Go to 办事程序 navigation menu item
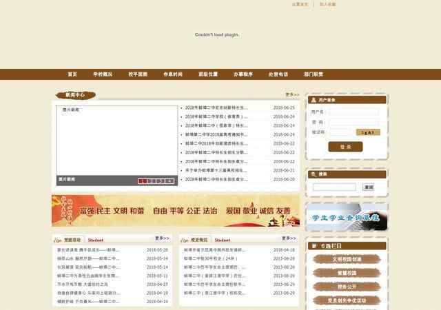Image resolution: width=441 pixels, height=310 pixels. pyautogui.click(x=243, y=74)
